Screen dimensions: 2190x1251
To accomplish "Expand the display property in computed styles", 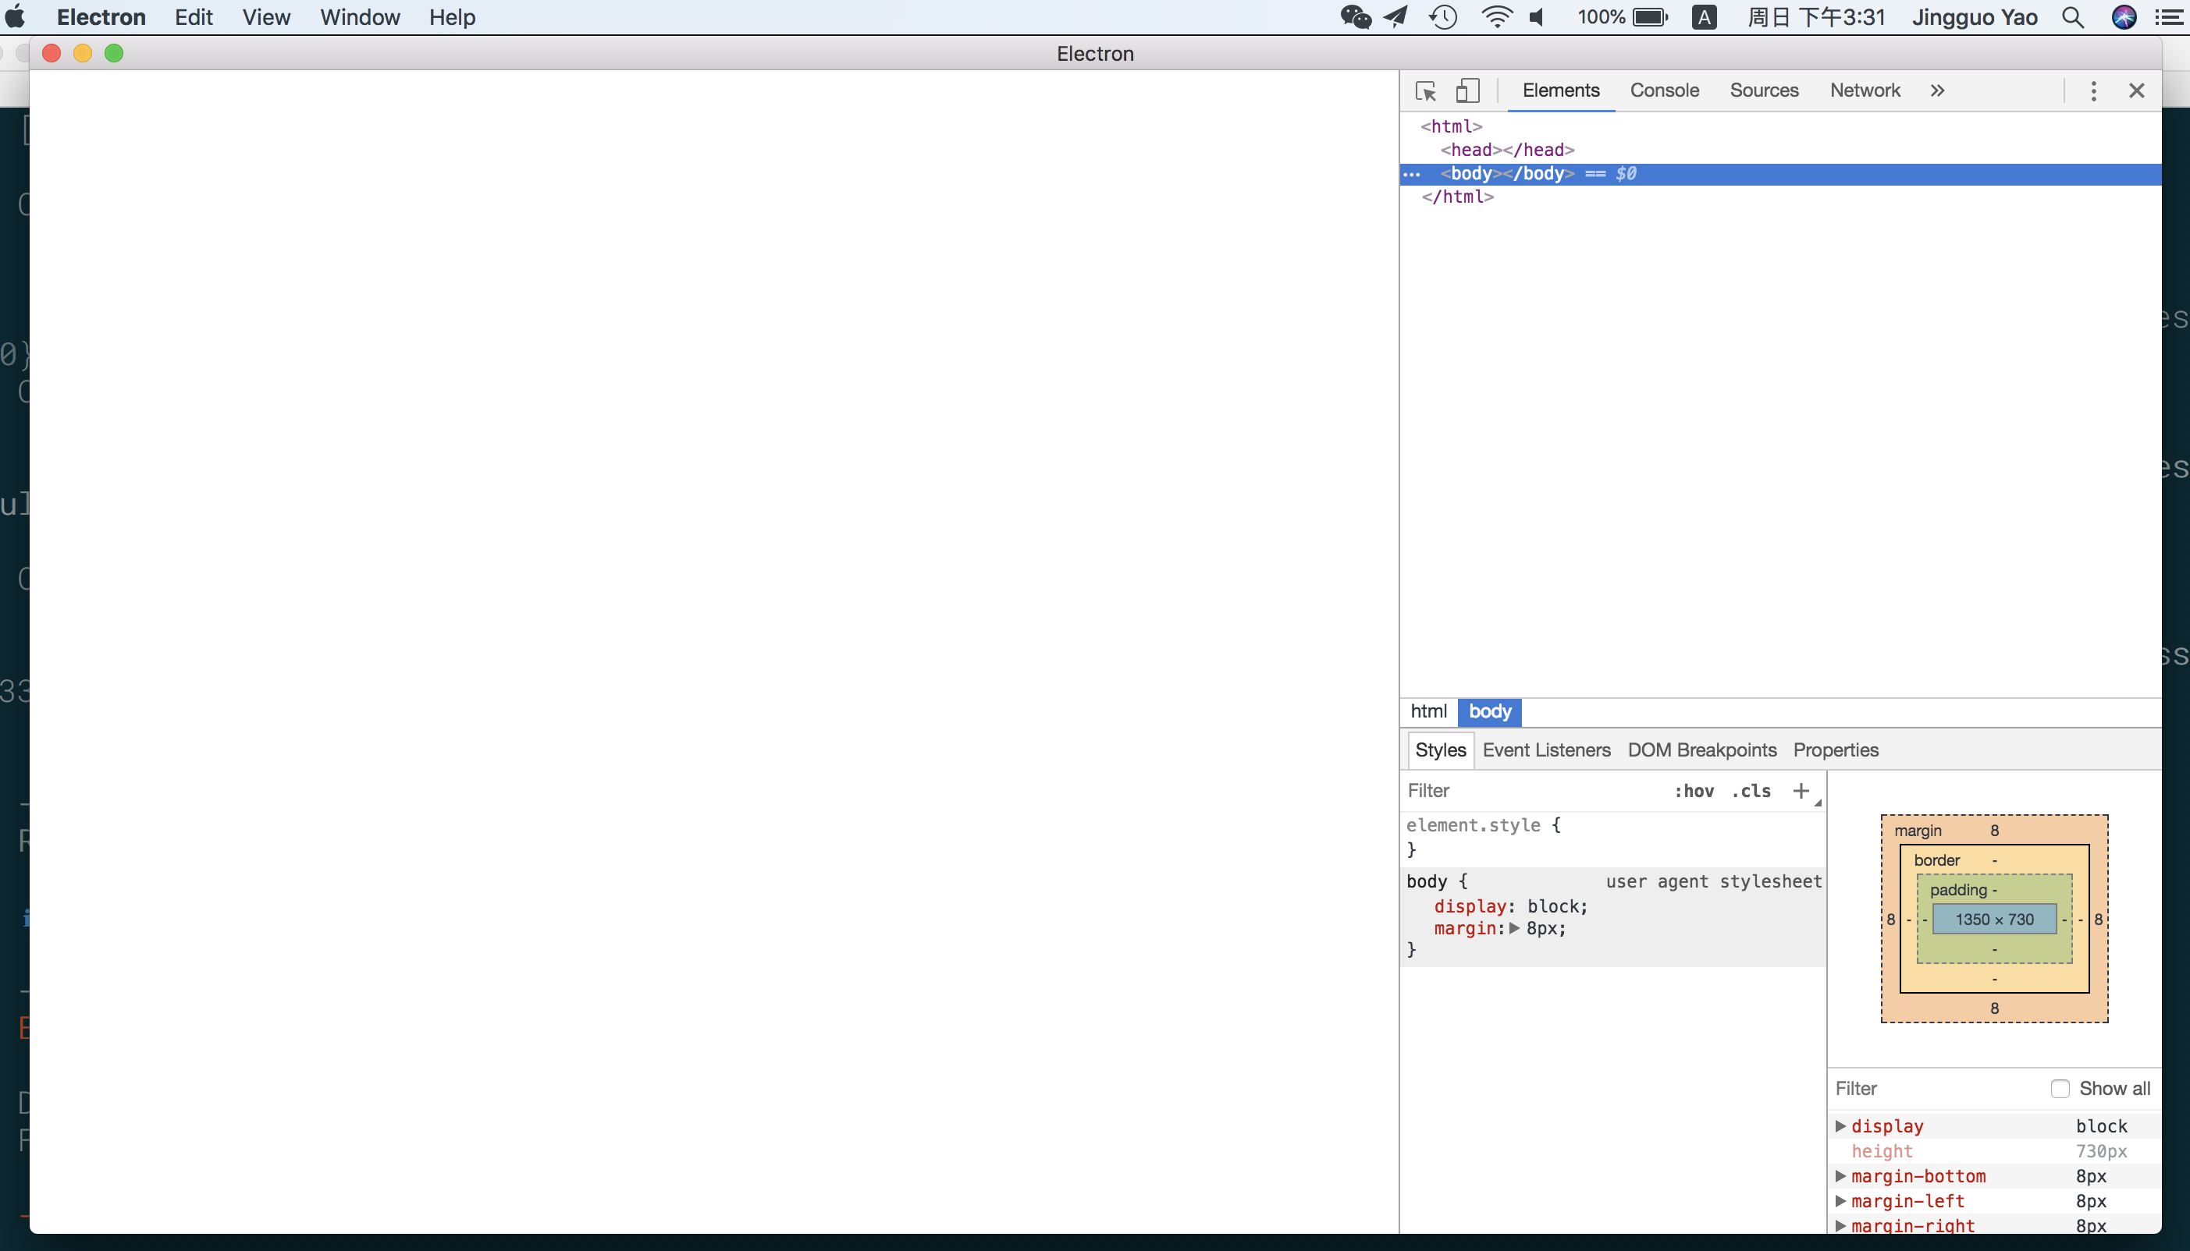I will pos(1842,1125).
